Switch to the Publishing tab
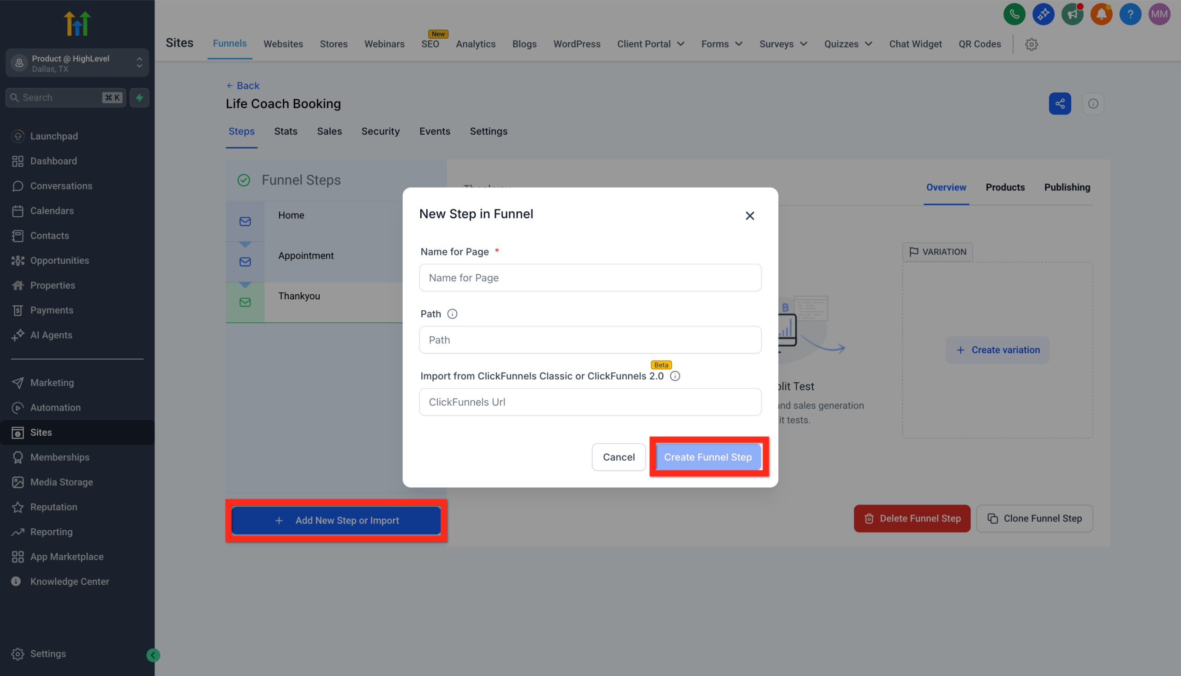 [x=1067, y=187]
